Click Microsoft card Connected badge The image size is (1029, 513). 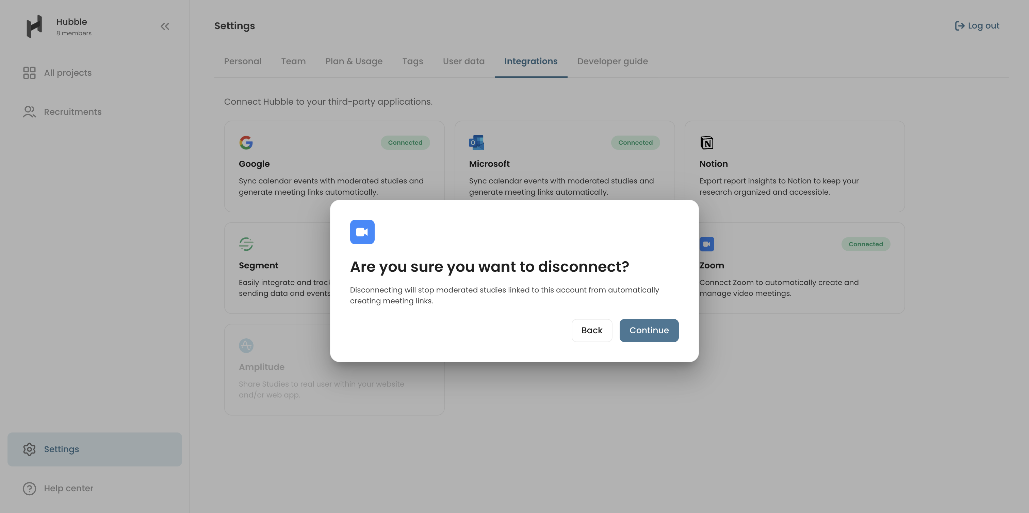[x=635, y=142]
